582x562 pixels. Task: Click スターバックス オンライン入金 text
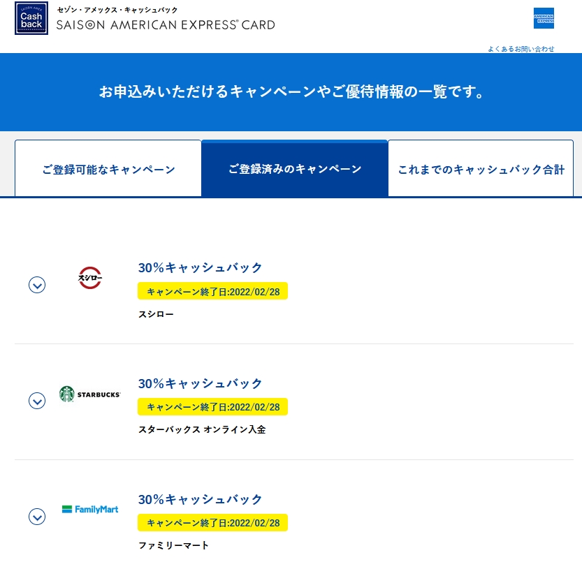point(202,429)
